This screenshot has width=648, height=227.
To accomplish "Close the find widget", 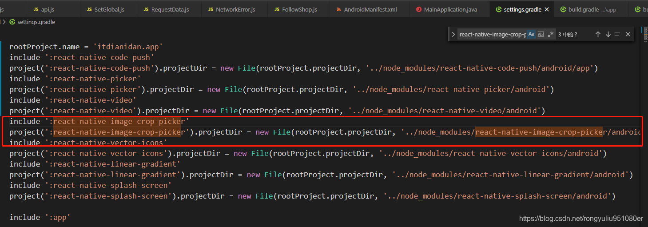I will tap(628, 34).
